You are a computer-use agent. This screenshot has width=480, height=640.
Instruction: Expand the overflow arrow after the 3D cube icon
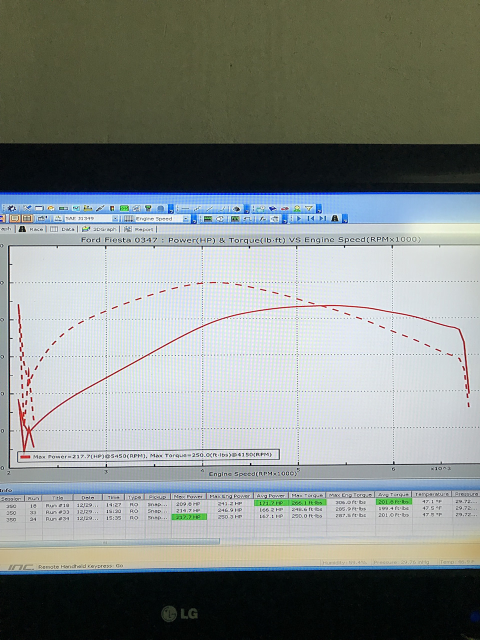click(x=246, y=210)
